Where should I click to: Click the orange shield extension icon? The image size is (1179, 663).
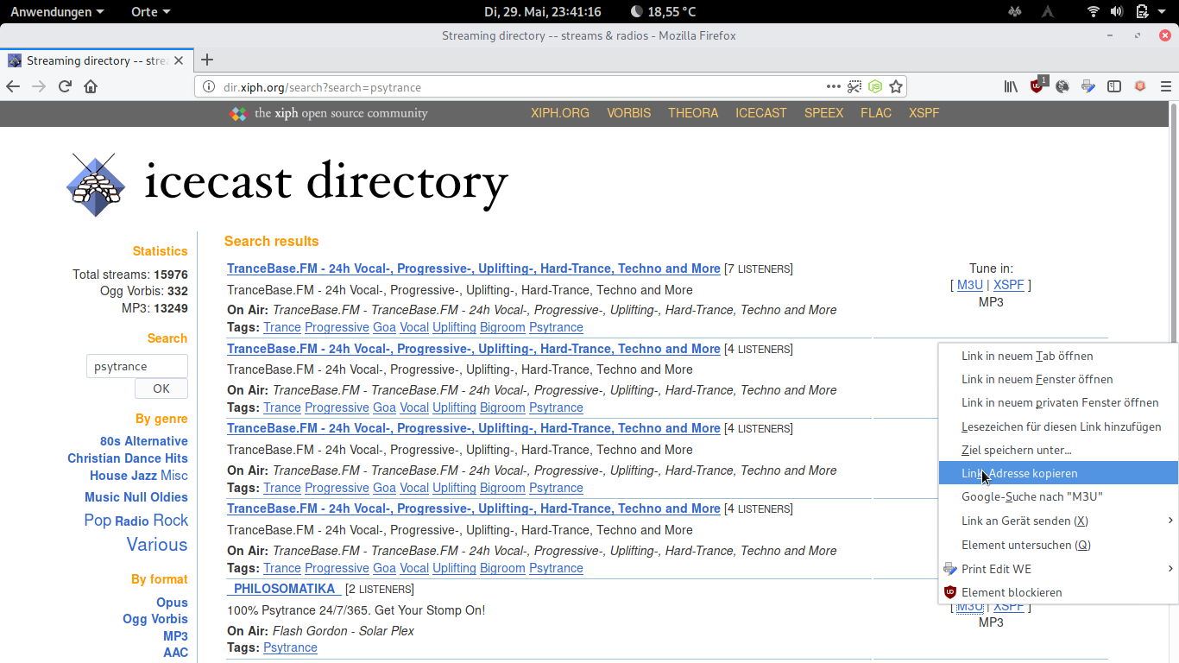tap(1140, 86)
